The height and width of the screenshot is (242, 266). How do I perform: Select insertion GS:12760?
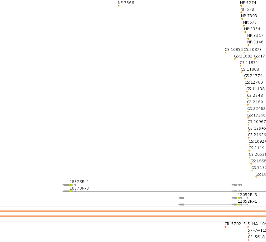[253, 82]
